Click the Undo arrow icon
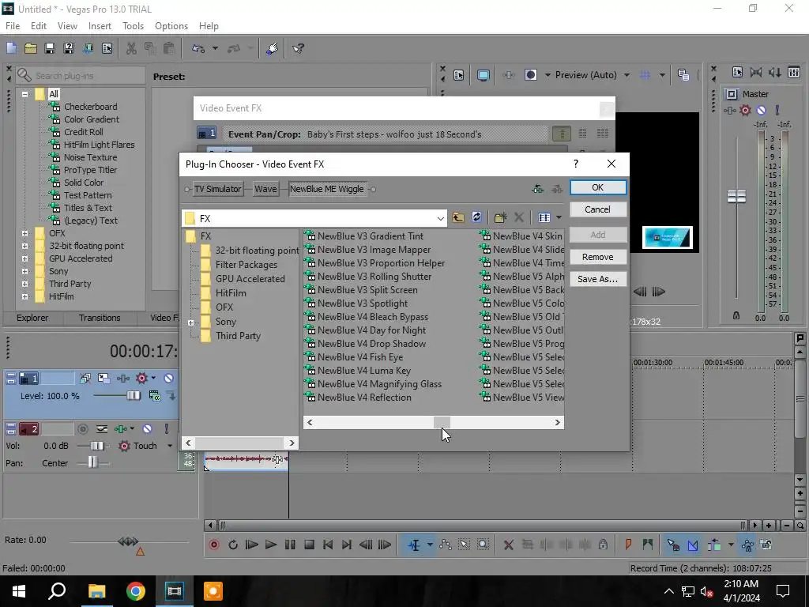 [x=198, y=48]
